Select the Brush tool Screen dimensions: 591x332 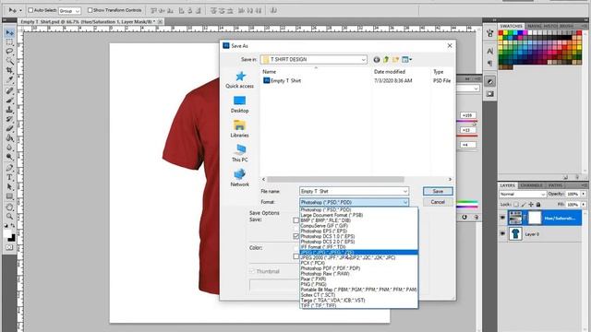pos(9,101)
